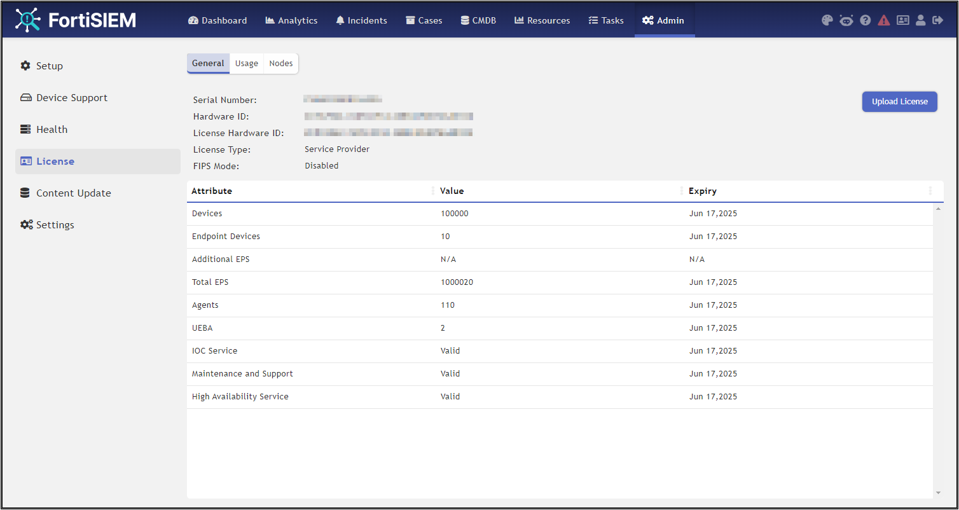Select Device Support in the sidebar

(x=70, y=97)
